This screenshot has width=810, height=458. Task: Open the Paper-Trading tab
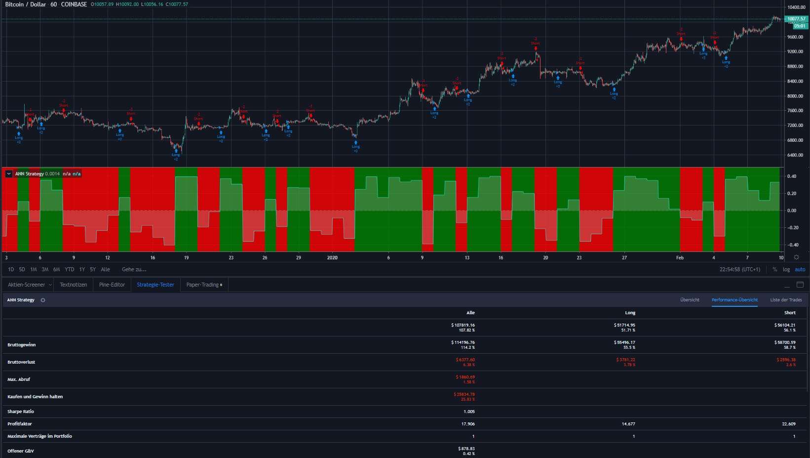pos(202,285)
